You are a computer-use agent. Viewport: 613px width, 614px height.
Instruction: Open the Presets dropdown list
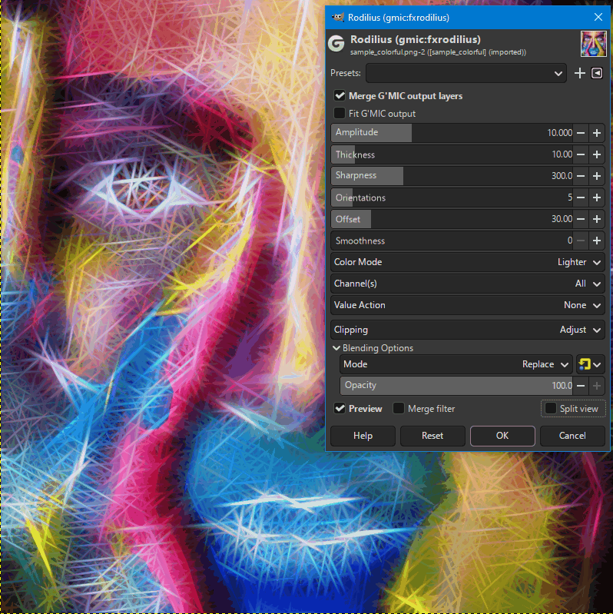[x=466, y=73]
